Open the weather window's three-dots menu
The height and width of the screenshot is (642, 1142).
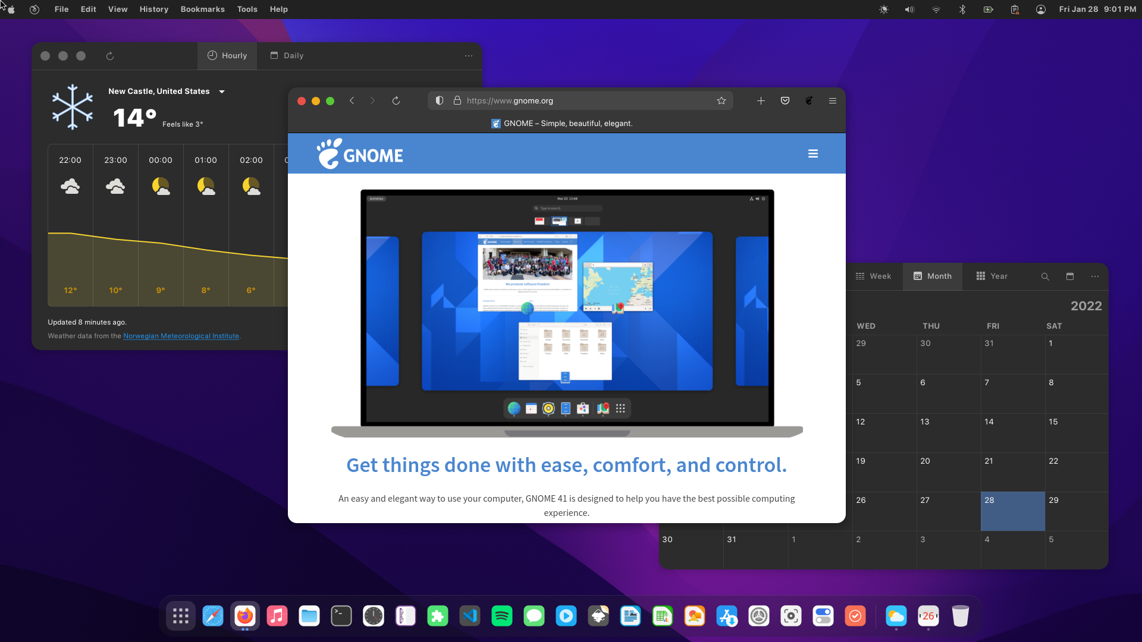[x=469, y=56]
